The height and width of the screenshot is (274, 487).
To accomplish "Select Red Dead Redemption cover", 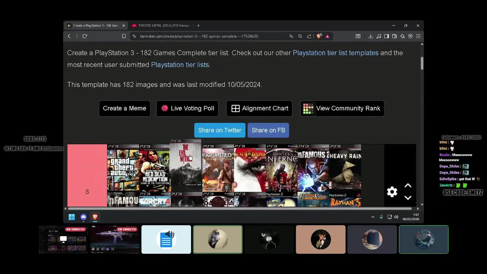I will (x=154, y=167).
